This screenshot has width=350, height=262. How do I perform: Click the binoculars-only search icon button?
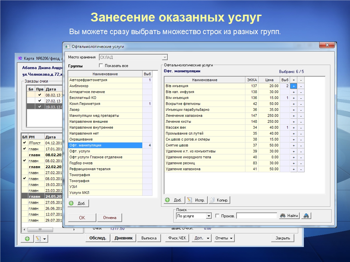[306, 216]
